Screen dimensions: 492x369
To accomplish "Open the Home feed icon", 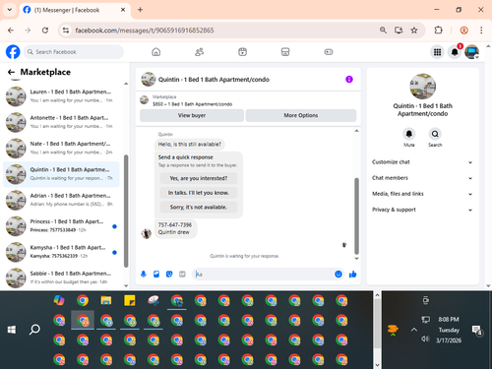I will point(156,52).
